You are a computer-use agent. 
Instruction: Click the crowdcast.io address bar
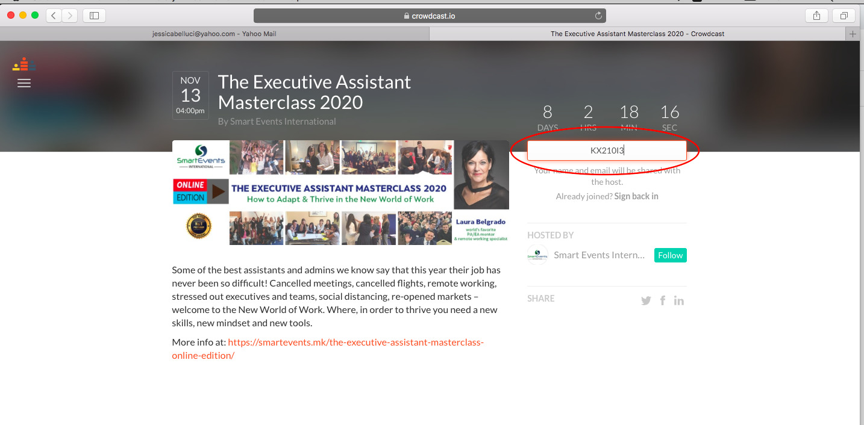point(430,16)
